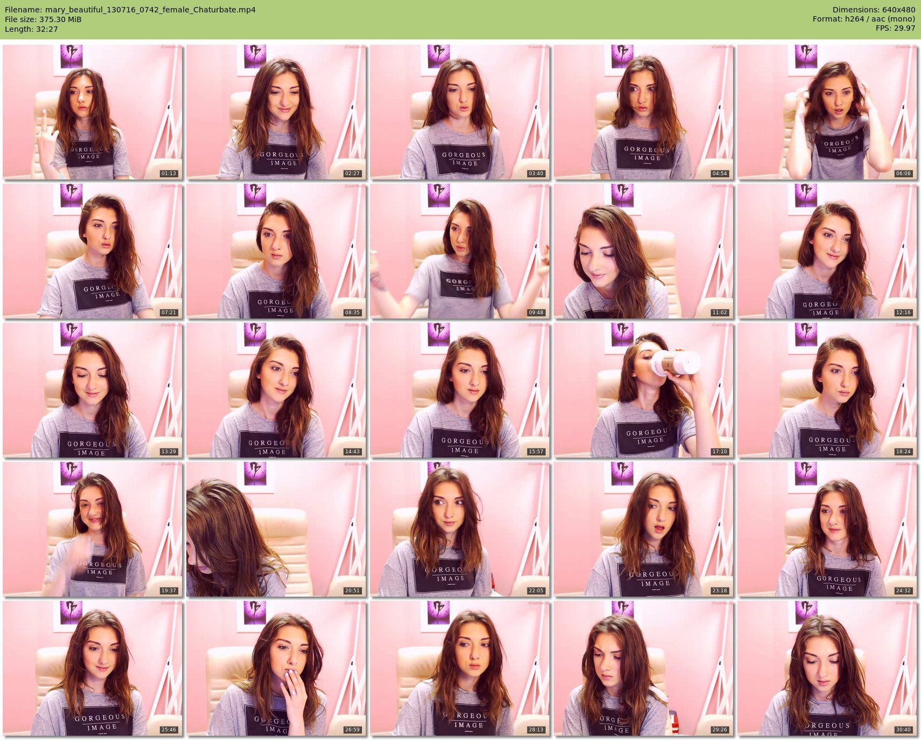Open the thumbnail stamped 08:35
The image size is (921, 740).
[276, 251]
